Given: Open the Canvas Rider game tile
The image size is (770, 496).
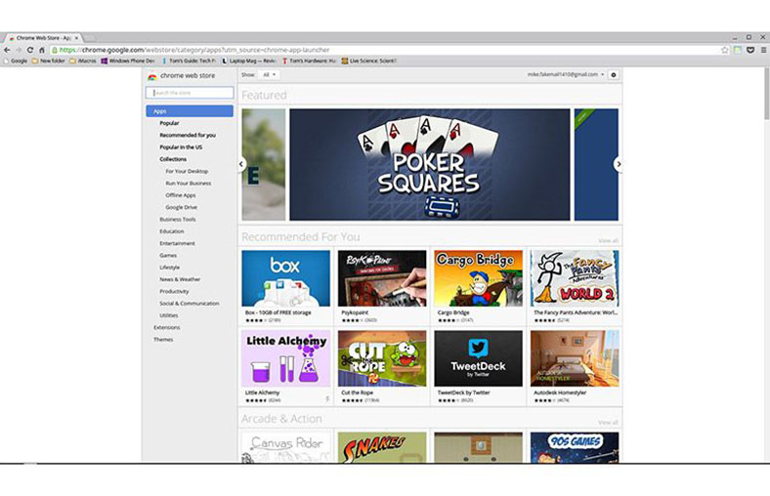Looking at the screenshot, I should [285, 447].
